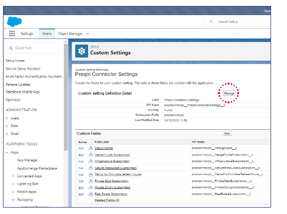The width and height of the screenshot is (287, 214).
Task: Click the Field Label column header
Action: (x=102, y=142)
